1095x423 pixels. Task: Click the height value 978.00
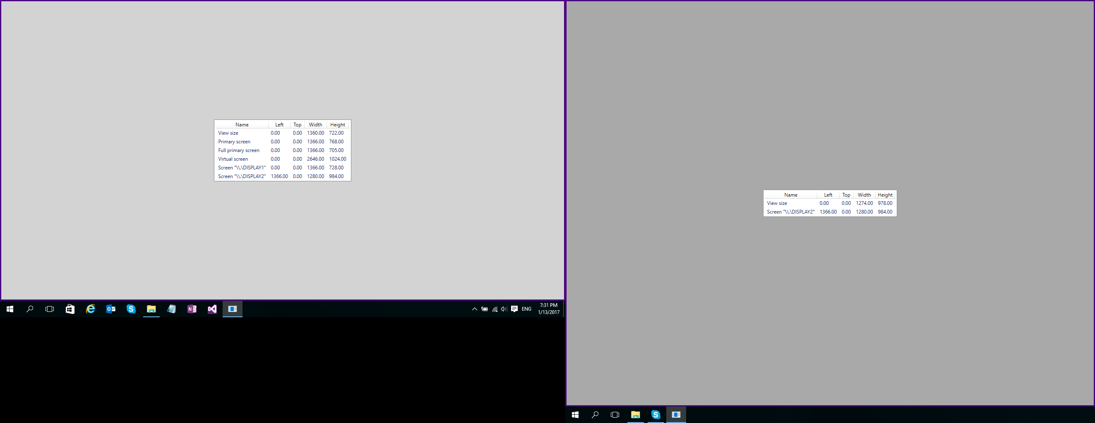pos(885,203)
